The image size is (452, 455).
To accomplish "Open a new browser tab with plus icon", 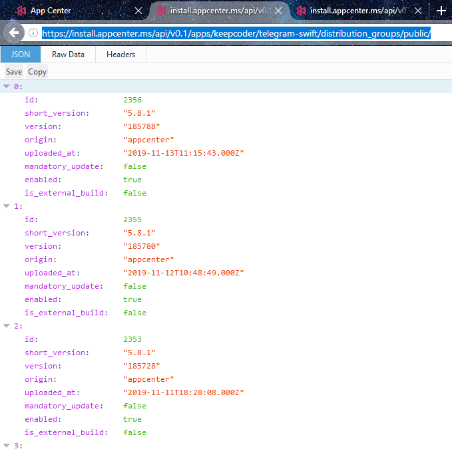I will [x=441, y=11].
